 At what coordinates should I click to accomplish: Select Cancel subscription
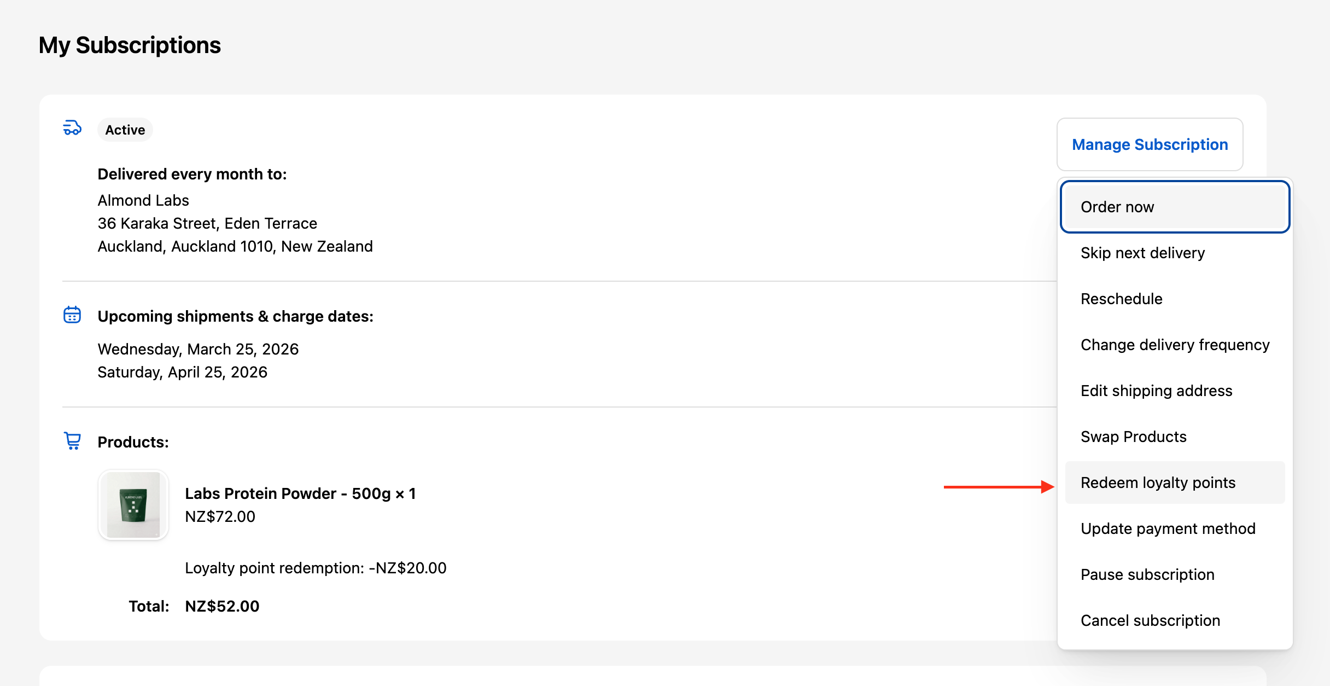(x=1150, y=620)
